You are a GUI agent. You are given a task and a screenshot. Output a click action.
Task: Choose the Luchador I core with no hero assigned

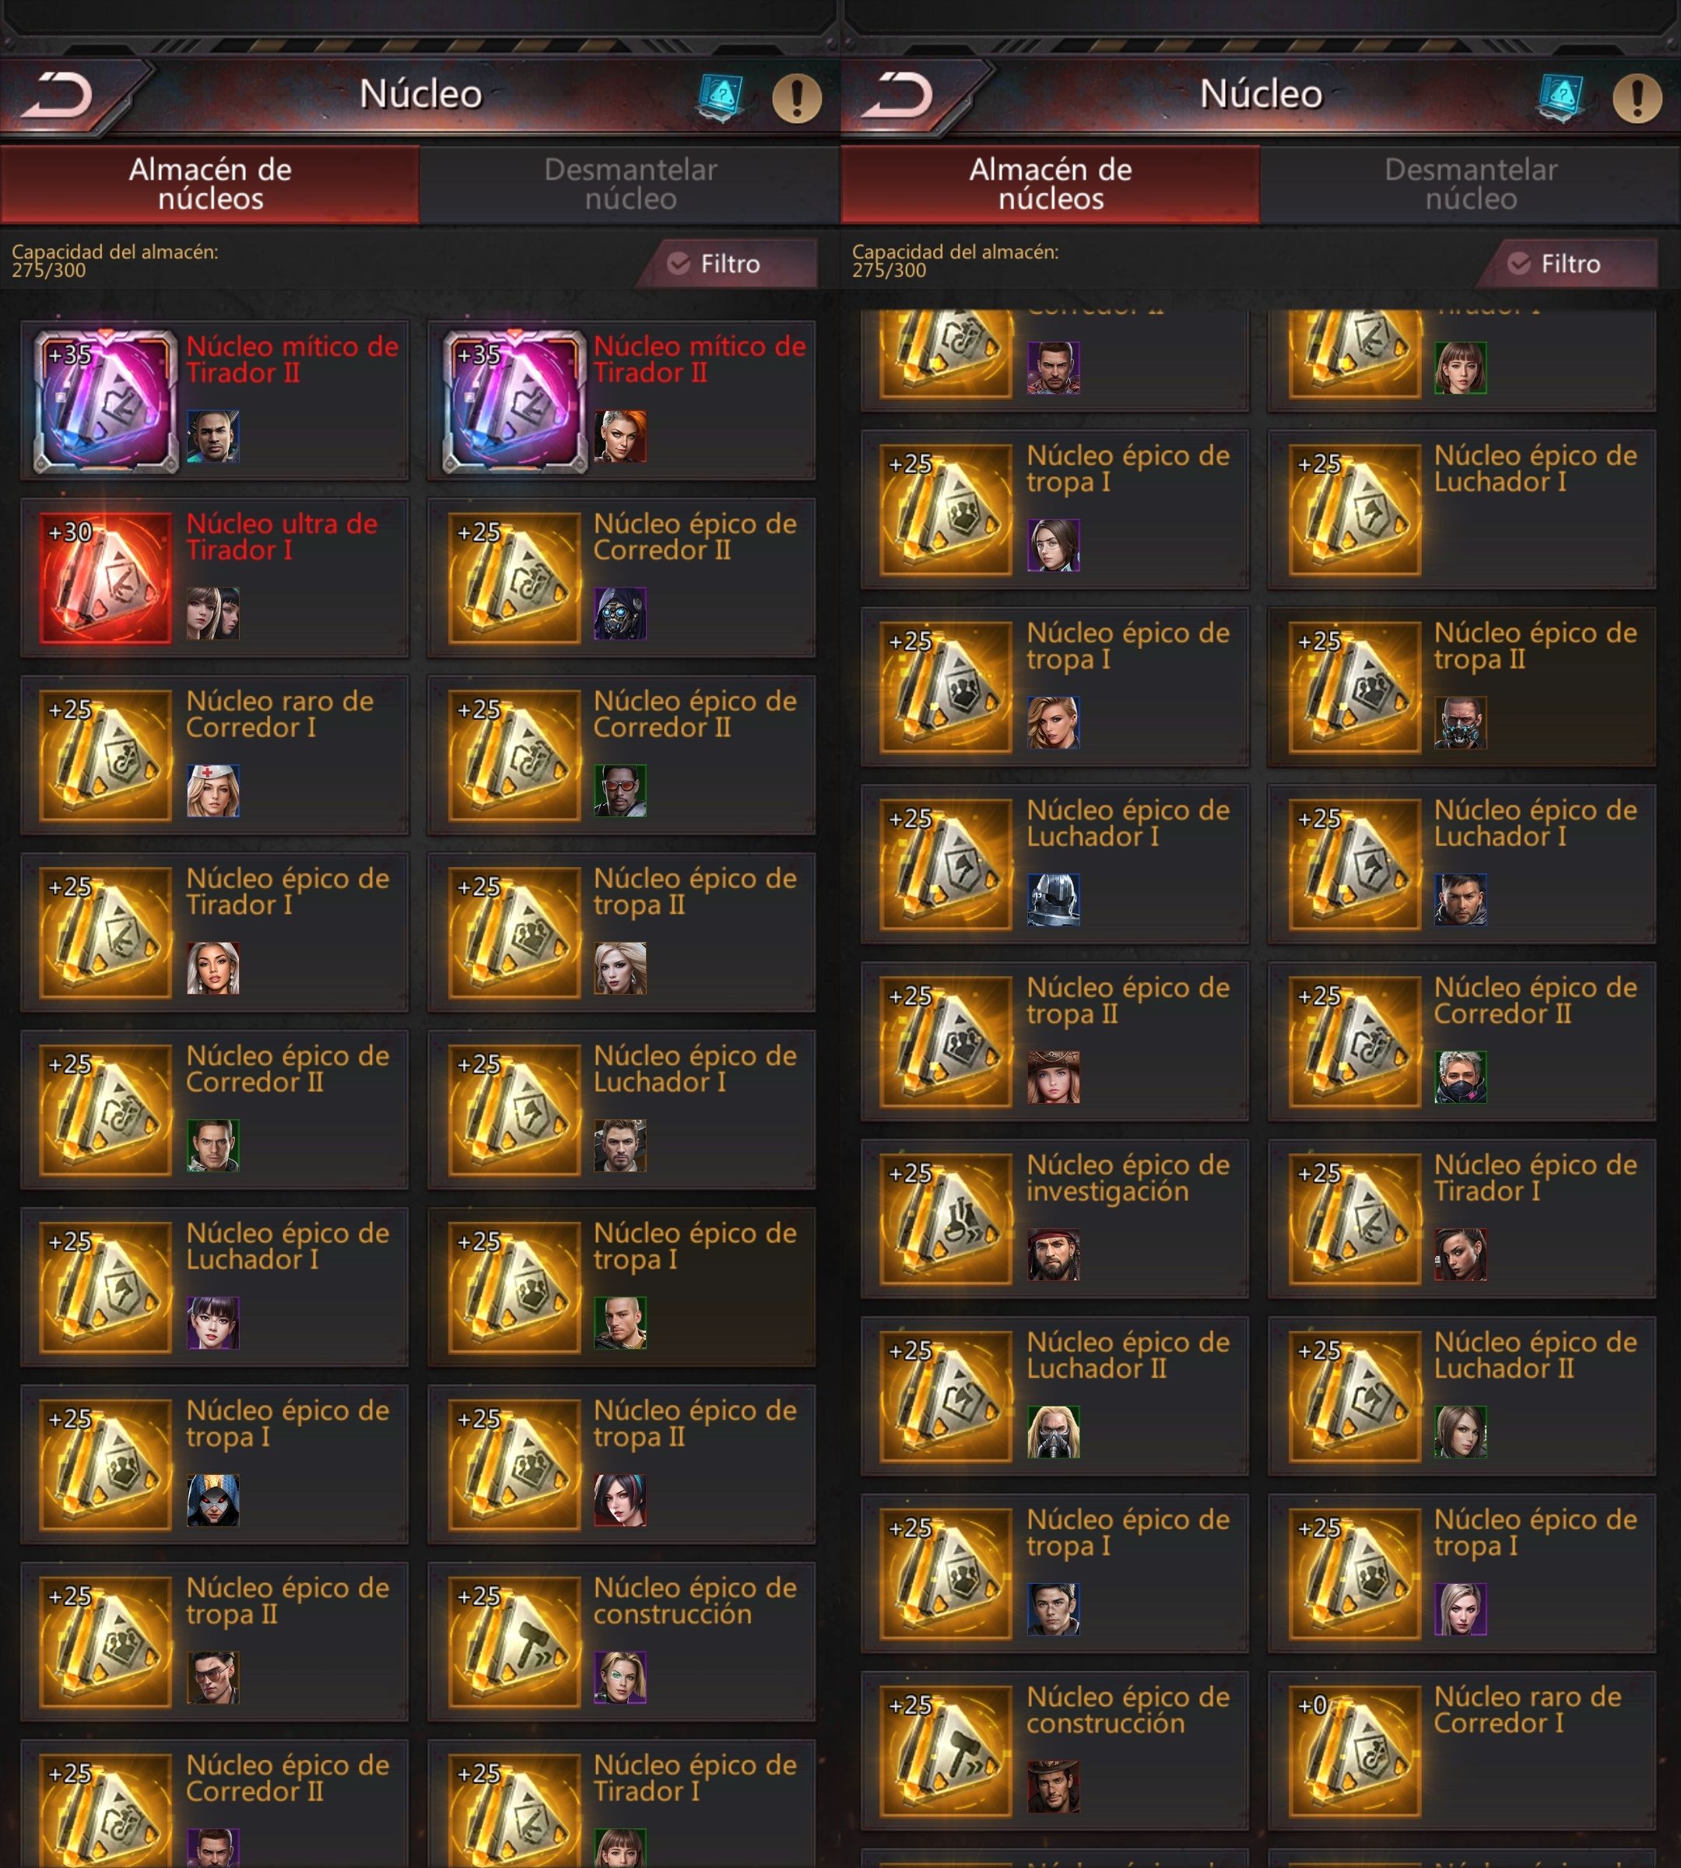pos(1462,509)
